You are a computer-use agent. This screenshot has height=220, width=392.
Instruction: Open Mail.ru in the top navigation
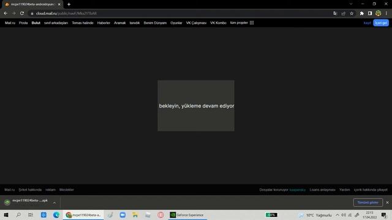click(10, 23)
